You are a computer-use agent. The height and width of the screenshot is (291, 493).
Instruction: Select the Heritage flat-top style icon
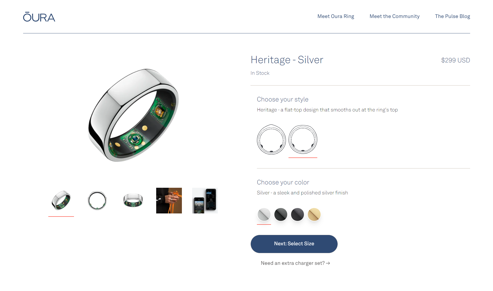303,139
